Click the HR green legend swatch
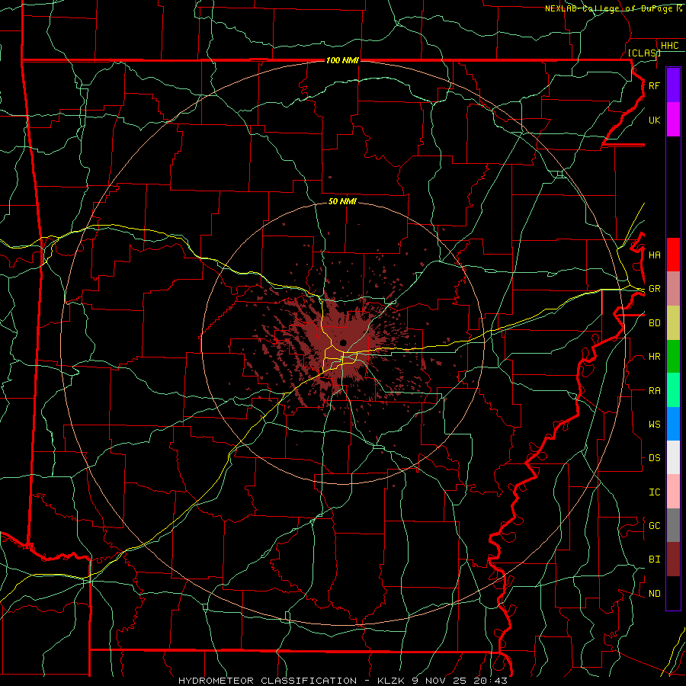686x686 pixels. [673, 357]
